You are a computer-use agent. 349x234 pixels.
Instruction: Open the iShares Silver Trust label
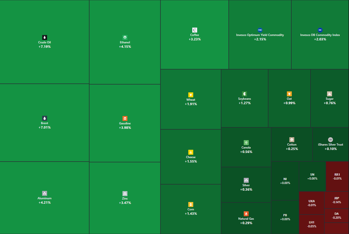[x=330, y=144]
